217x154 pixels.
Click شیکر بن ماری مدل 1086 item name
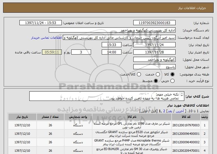pos(132,125)
